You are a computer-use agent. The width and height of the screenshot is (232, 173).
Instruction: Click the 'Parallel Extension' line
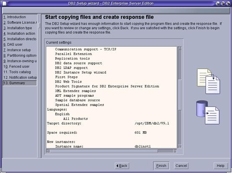(x=74, y=54)
